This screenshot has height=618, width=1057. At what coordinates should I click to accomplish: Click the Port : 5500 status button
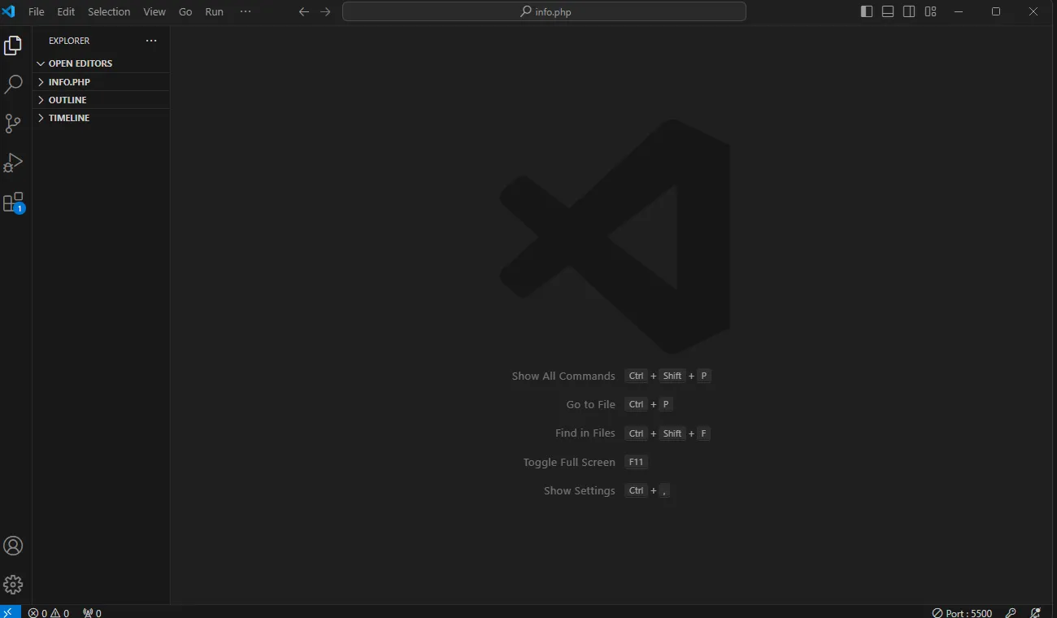point(963,612)
